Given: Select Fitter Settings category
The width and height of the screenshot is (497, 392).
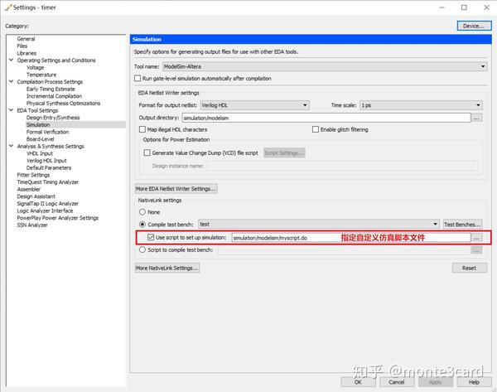Looking at the screenshot, I should click(33, 175).
